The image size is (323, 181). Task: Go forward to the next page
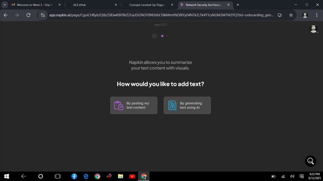pos(17,15)
